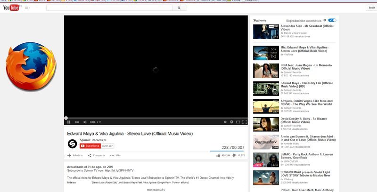
Task: Expand description with MOSTRAR MÁS
Action: point(156,190)
